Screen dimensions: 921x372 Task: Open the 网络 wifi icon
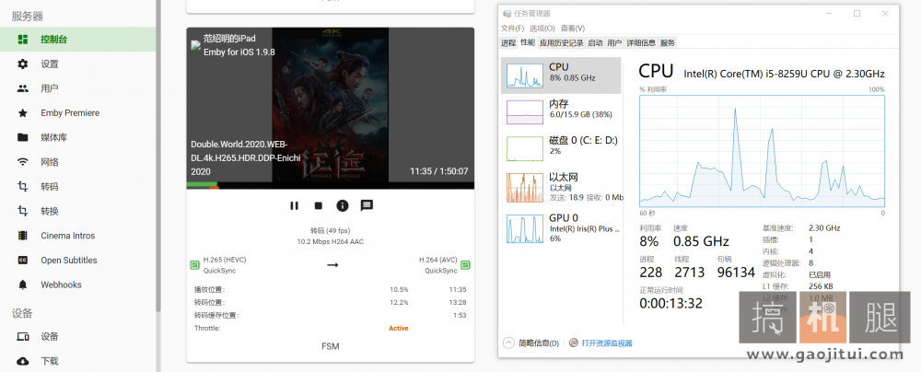(23, 162)
